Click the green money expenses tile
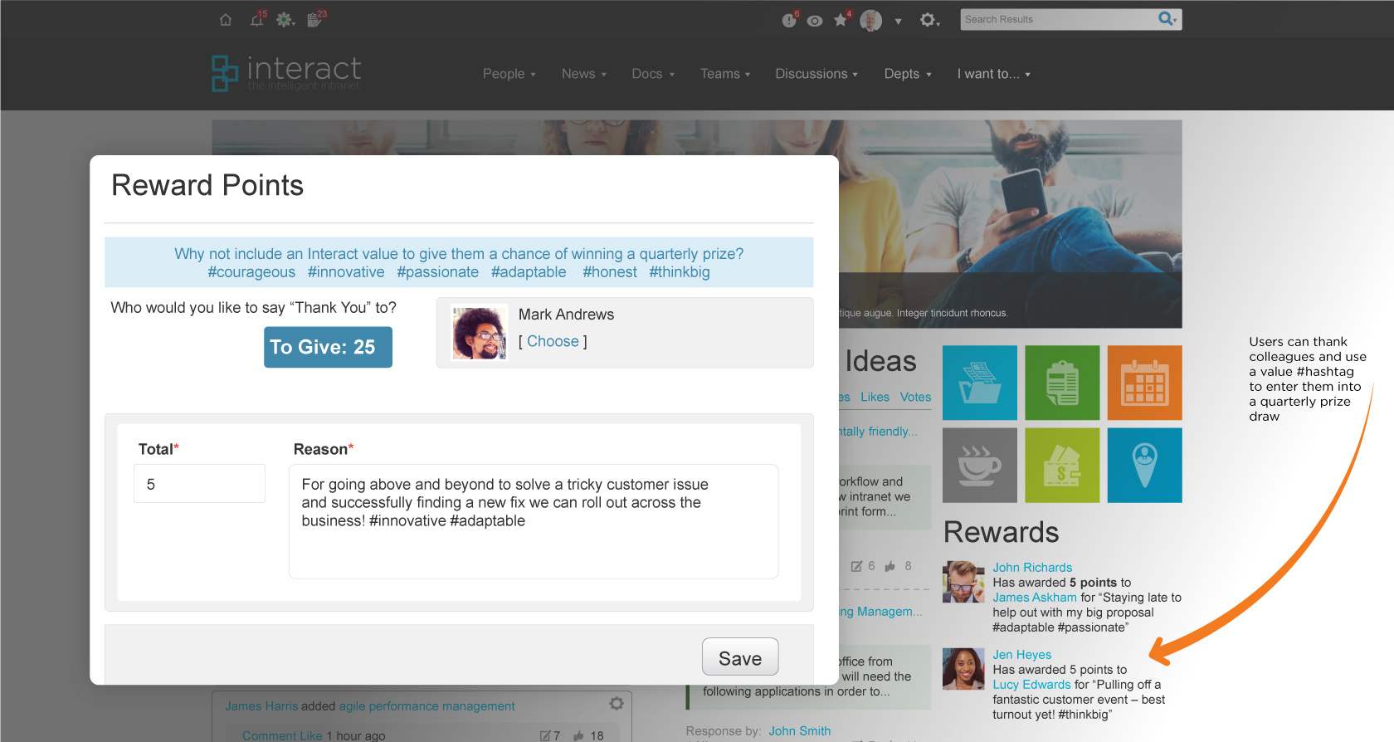Image resolution: width=1394 pixels, height=742 pixels. pos(1062,466)
